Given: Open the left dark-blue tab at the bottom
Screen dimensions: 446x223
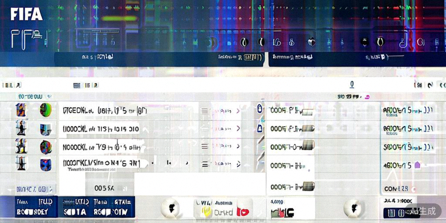Looking at the screenshot, I should point(27,207).
